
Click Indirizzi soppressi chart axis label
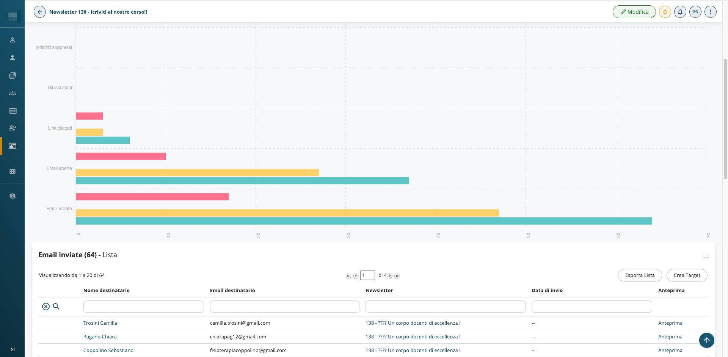[x=53, y=47]
